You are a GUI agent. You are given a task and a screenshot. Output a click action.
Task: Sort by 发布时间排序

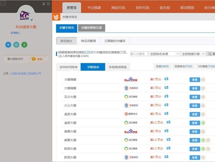[x=68, y=67]
